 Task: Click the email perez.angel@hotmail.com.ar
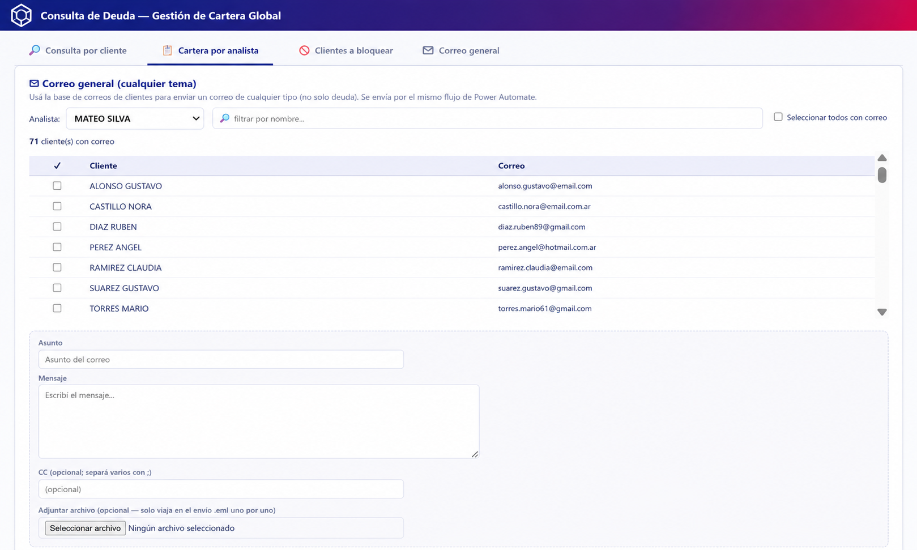click(547, 247)
